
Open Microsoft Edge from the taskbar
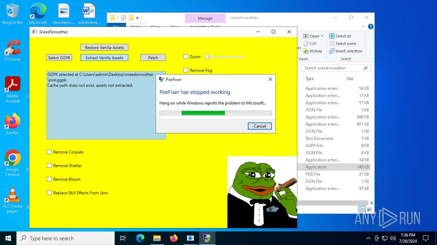pyautogui.click(x=140, y=238)
